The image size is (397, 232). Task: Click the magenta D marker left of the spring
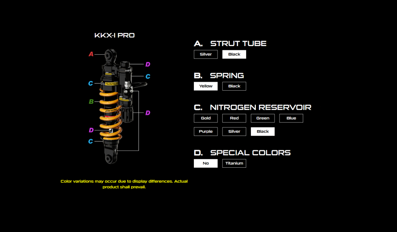(x=91, y=130)
